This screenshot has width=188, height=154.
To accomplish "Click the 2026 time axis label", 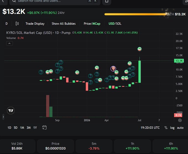I will coord(87,120).
